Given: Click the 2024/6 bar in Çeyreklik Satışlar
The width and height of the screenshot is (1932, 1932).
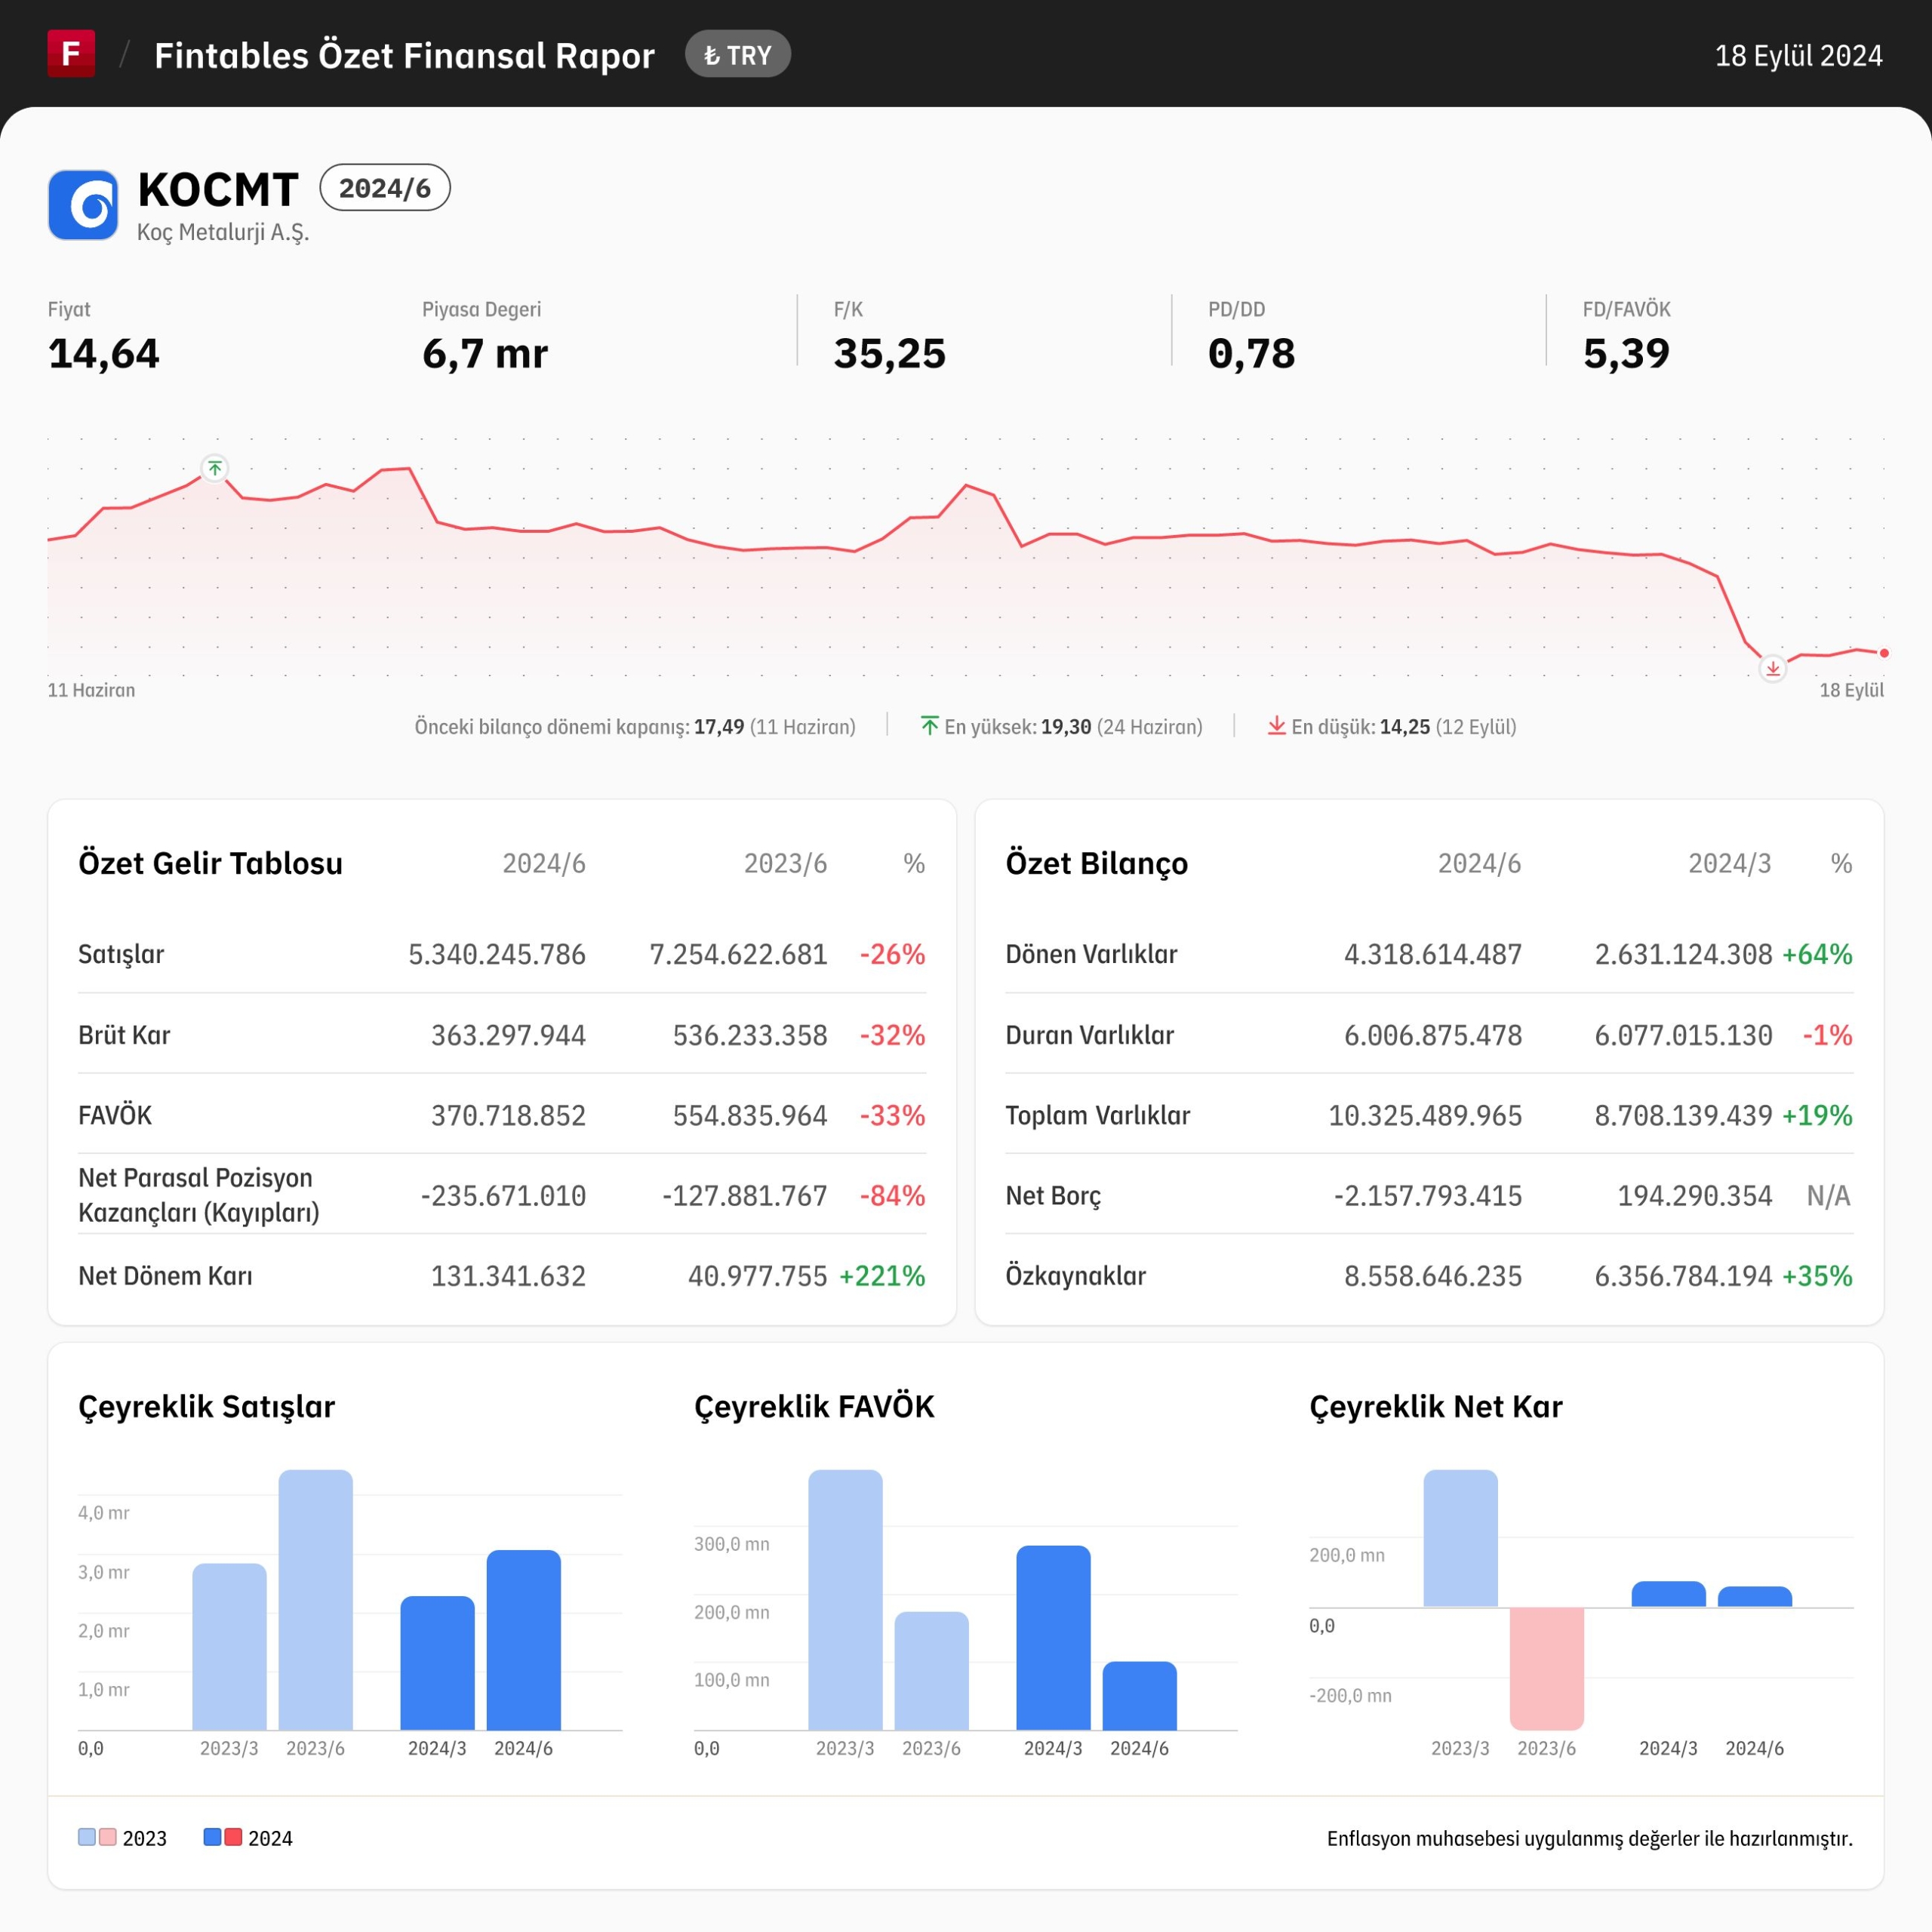Looking at the screenshot, I should click(524, 1640).
